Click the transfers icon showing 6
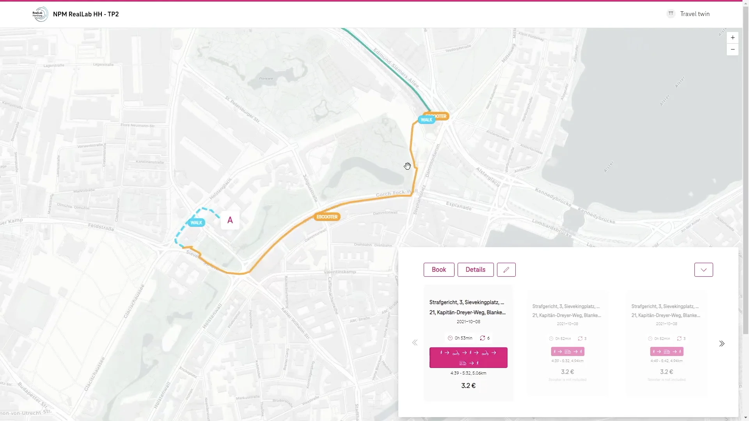The height and width of the screenshot is (421, 749). pyautogui.click(x=483, y=338)
